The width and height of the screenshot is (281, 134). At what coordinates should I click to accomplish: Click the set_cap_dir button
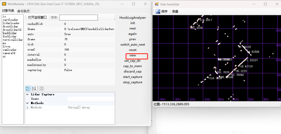point(133,61)
